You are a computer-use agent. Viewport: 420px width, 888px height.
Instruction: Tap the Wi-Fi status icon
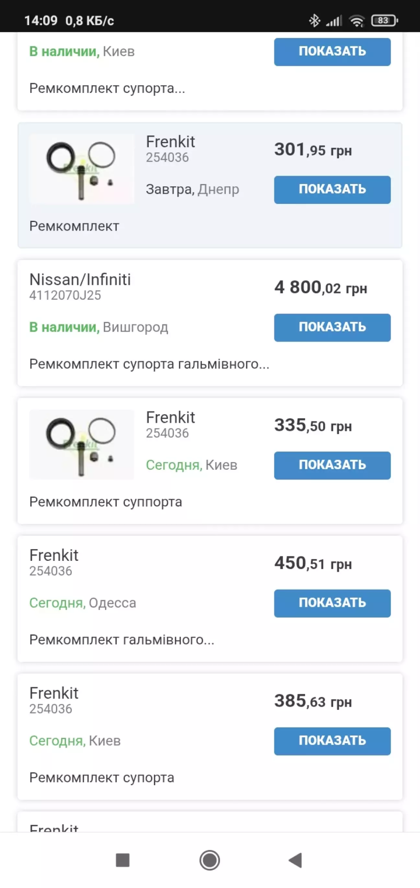tap(357, 21)
